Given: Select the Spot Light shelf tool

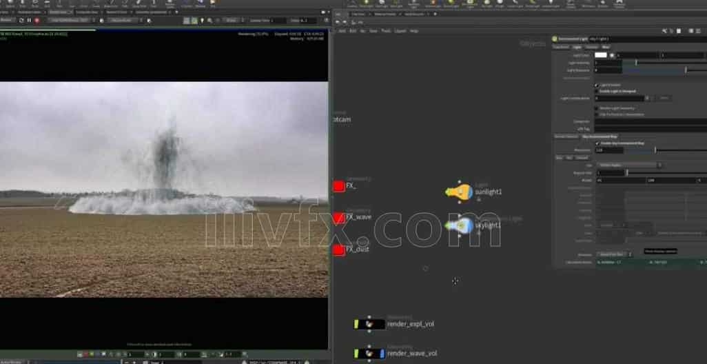Looking at the screenshot, I should (382, 5).
